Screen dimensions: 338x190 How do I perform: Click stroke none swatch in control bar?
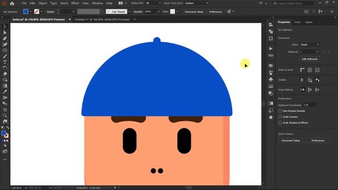click(36, 12)
